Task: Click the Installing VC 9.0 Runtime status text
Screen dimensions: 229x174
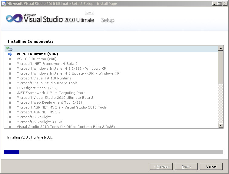Action: tap(30, 137)
